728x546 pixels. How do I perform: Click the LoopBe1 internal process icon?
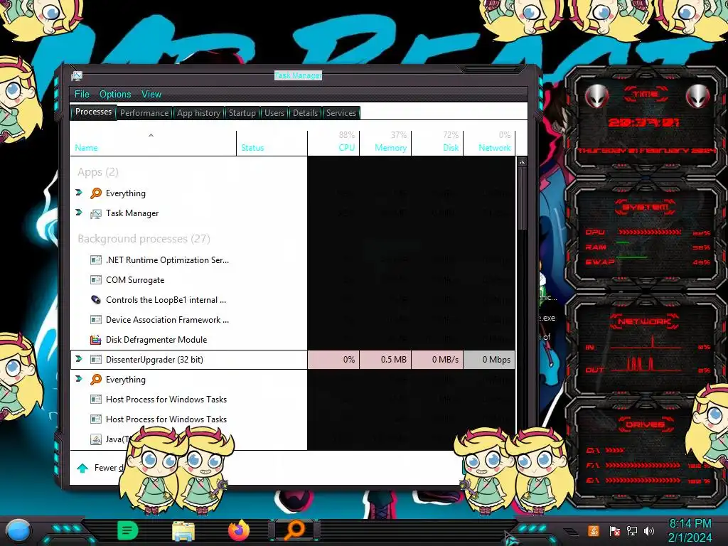point(96,300)
